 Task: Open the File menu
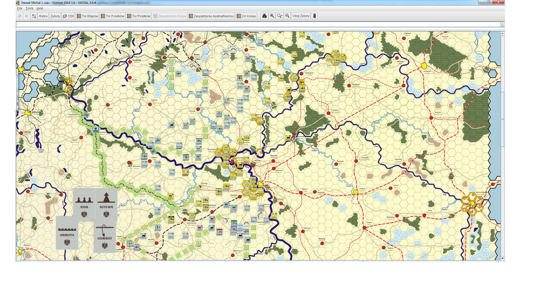[x=19, y=8]
